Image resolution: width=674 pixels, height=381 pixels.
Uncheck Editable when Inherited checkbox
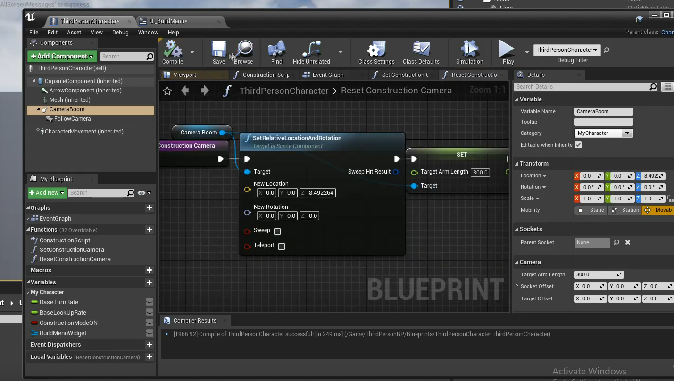pos(578,145)
